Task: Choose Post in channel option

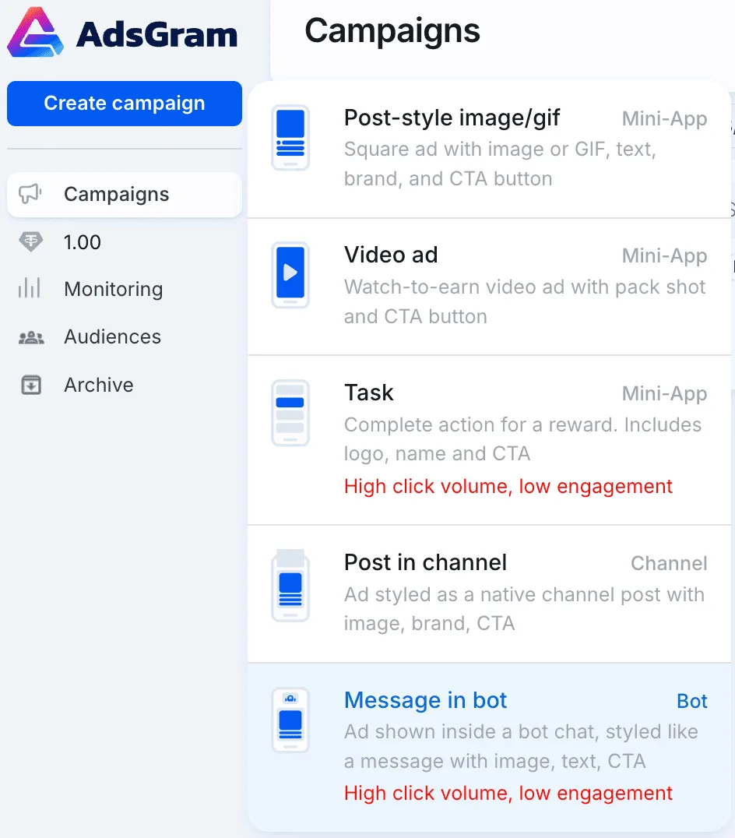Action: coord(489,593)
